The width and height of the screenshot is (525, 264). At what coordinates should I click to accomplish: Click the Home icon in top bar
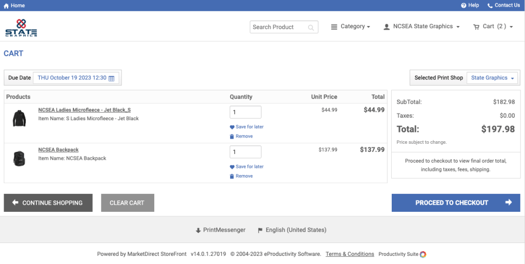coord(7,6)
